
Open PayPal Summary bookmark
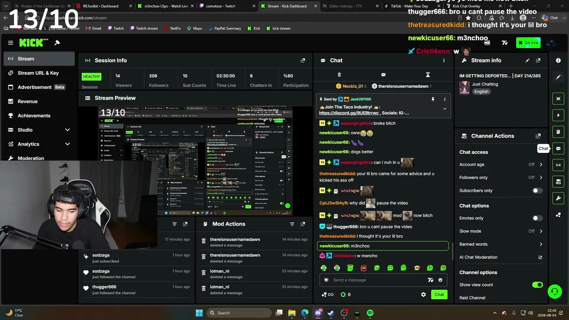click(224, 28)
